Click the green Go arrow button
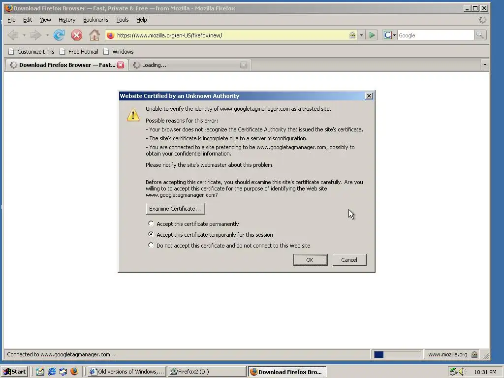The width and height of the screenshot is (504, 378). [372, 35]
